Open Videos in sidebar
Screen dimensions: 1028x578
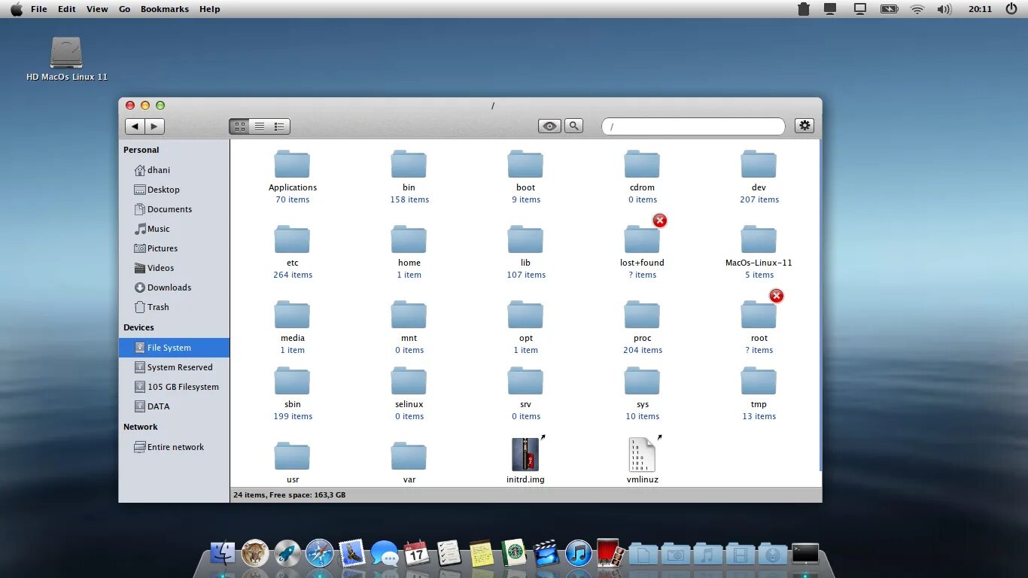point(154,268)
